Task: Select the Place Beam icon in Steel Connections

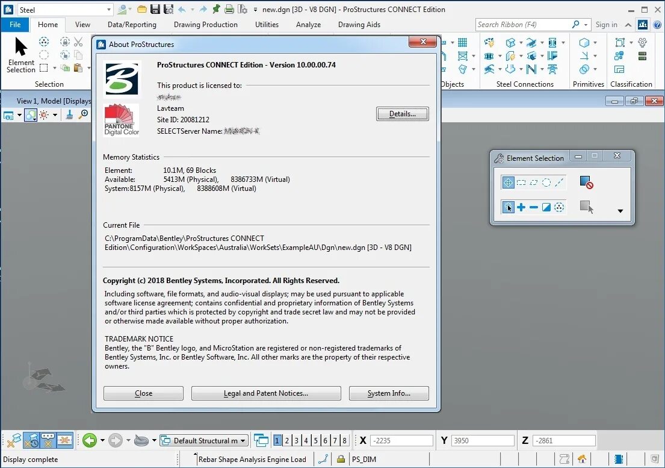Action: pos(553,43)
